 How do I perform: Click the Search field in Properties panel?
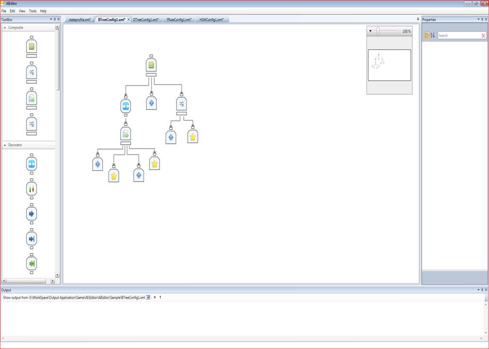coord(458,36)
